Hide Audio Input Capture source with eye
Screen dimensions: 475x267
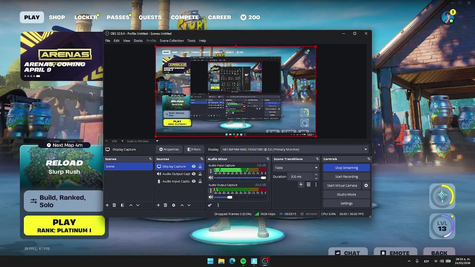coord(194,181)
